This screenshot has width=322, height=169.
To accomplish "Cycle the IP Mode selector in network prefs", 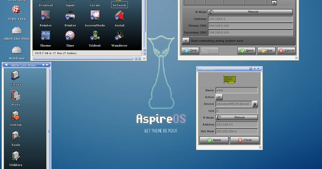I will [250, 12].
